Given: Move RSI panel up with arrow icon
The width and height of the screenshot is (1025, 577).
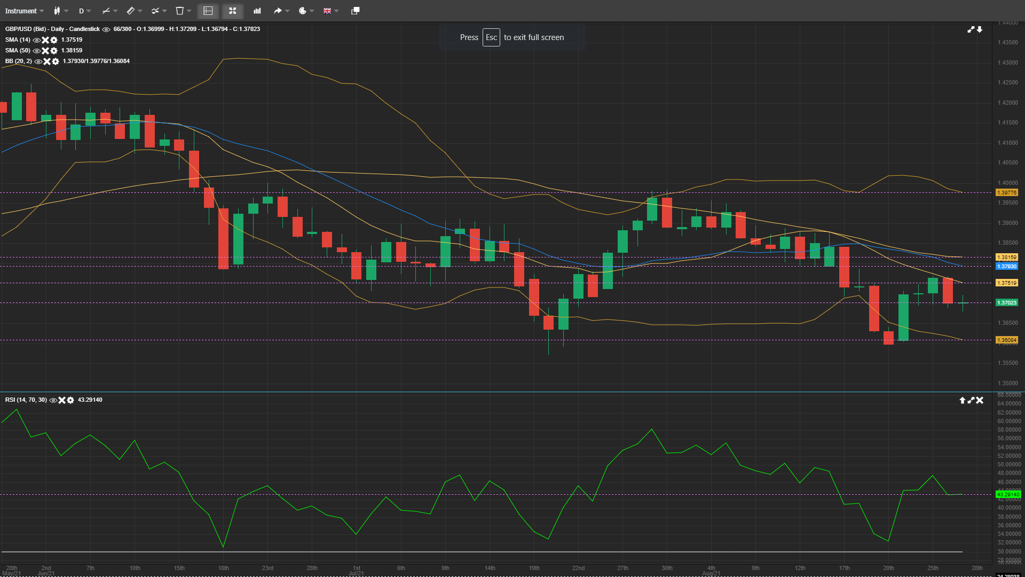Looking at the screenshot, I should (963, 400).
